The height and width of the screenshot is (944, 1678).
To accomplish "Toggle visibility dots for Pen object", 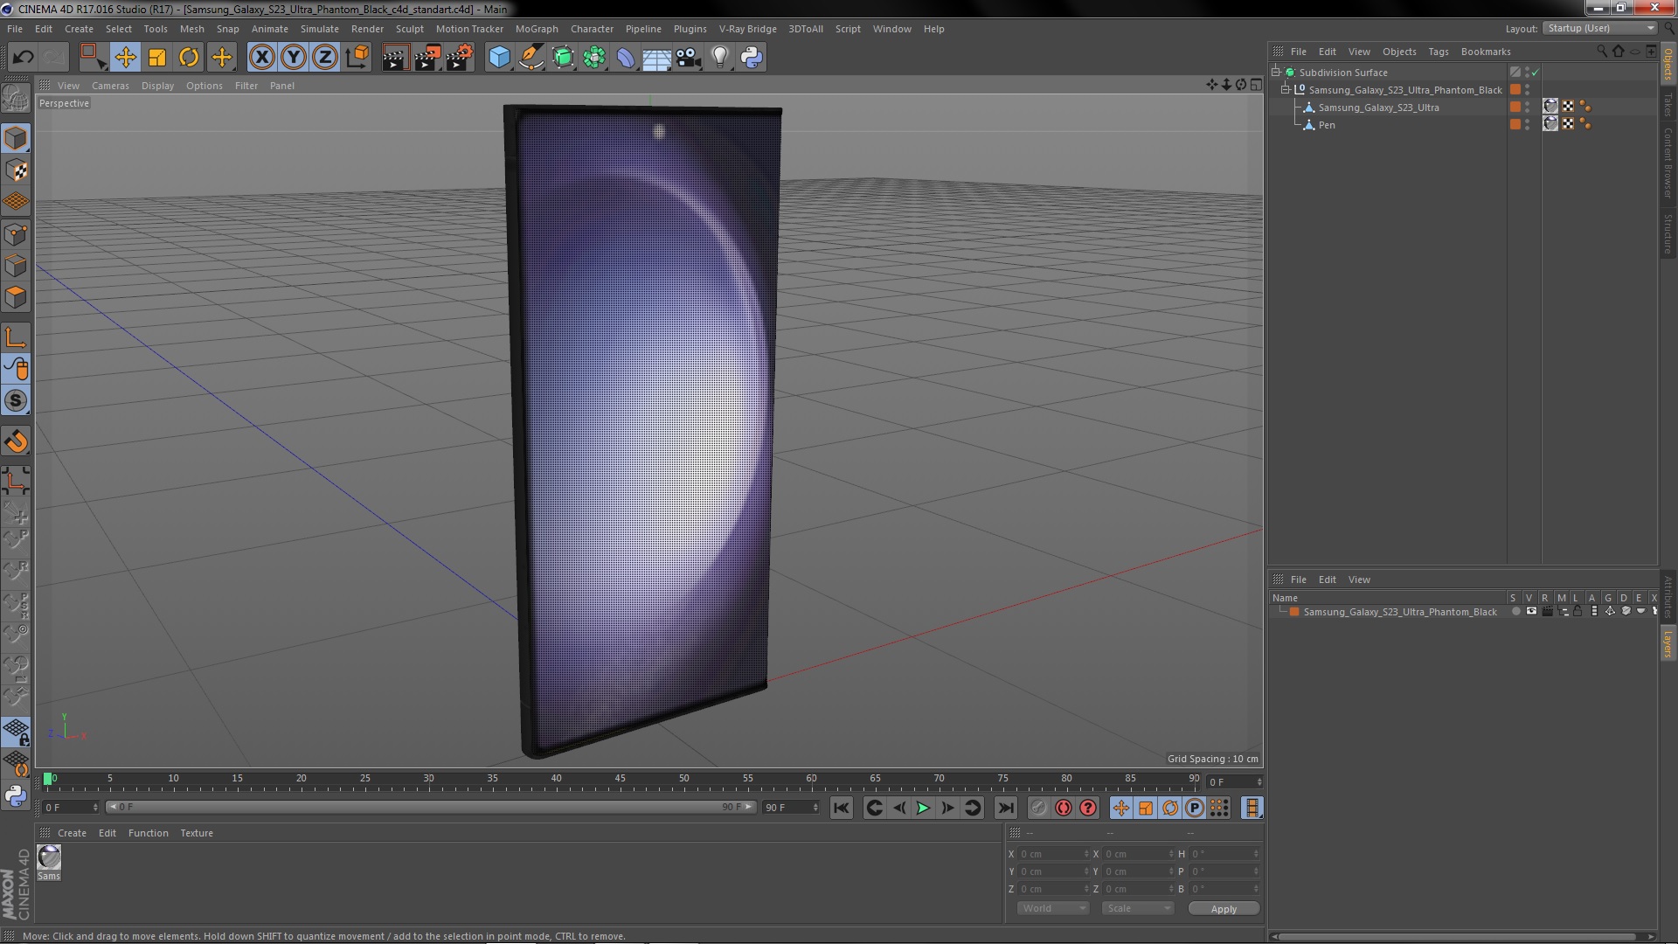I will click(1527, 125).
